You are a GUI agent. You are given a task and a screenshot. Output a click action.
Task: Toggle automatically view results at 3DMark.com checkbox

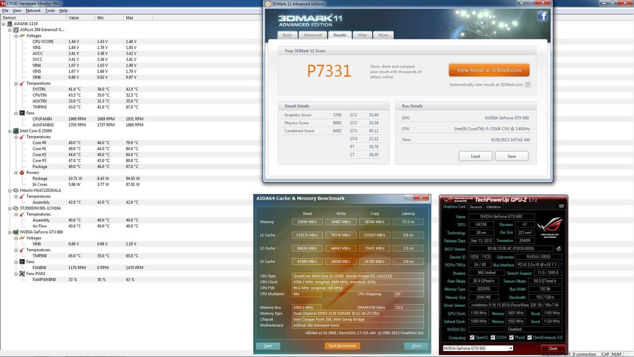coord(528,85)
